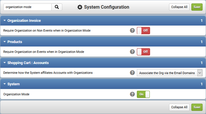Toggle Require Organization on Events switch
Image resolution: width=206 pixels, height=114 pixels.
point(143,52)
